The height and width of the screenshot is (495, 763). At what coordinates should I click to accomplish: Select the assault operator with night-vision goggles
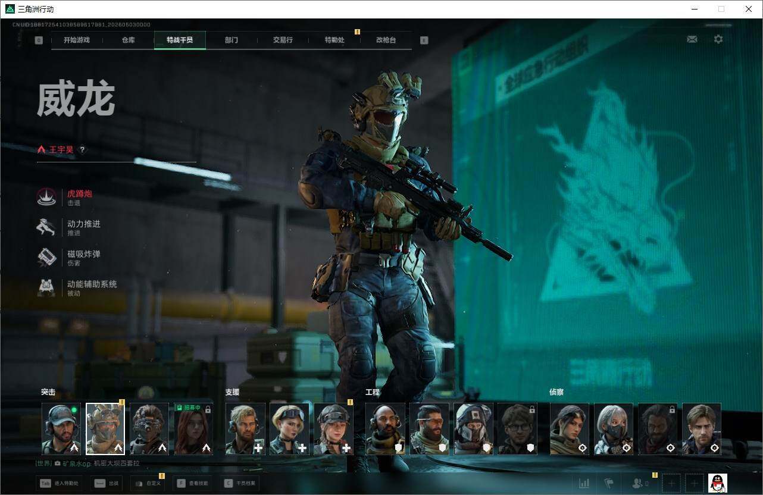point(149,429)
